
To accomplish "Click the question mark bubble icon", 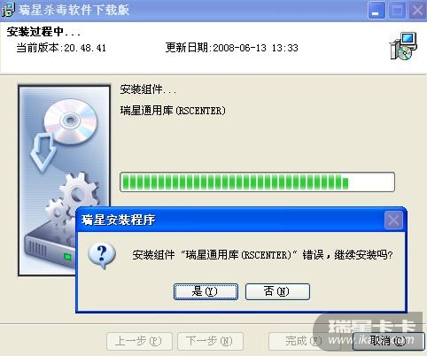I will [x=102, y=256].
